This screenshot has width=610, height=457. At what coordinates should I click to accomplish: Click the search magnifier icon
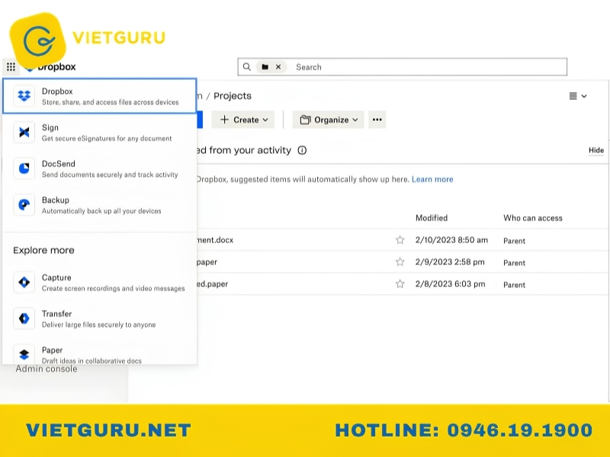point(246,67)
